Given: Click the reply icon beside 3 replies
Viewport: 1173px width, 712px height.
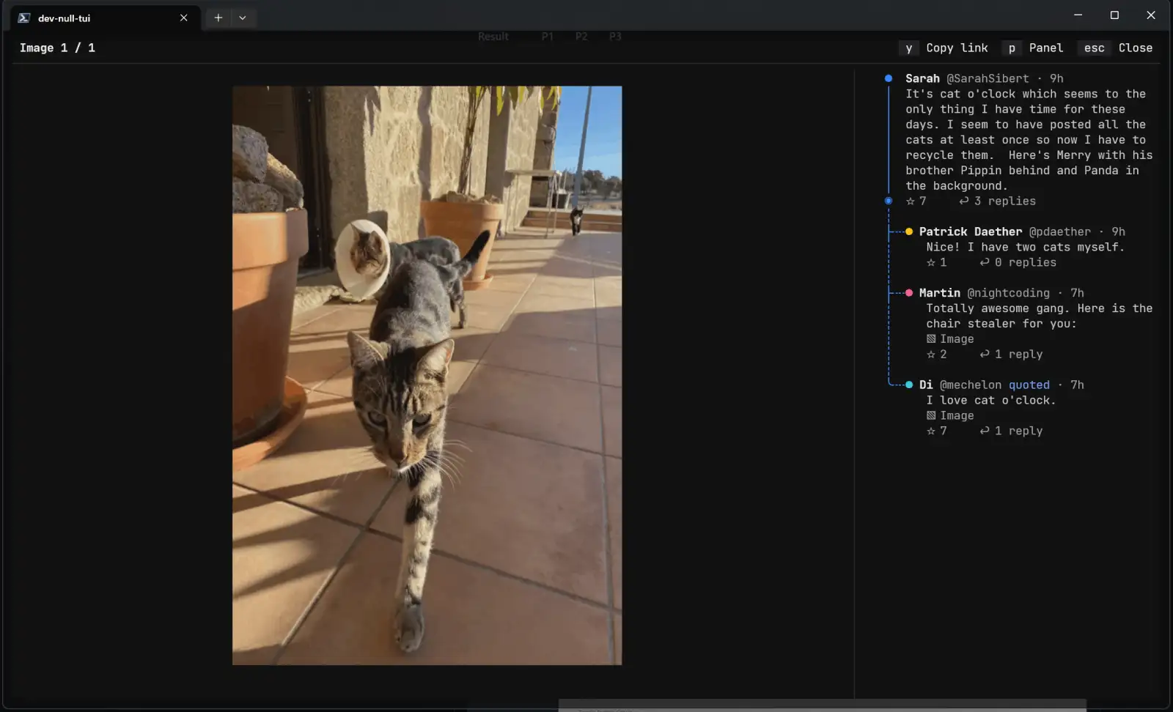Looking at the screenshot, I should pyautogui.click(x=964, y=201).
